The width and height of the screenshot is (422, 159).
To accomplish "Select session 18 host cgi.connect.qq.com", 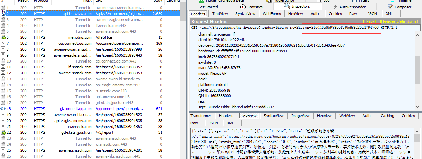I will coord(75,108).
